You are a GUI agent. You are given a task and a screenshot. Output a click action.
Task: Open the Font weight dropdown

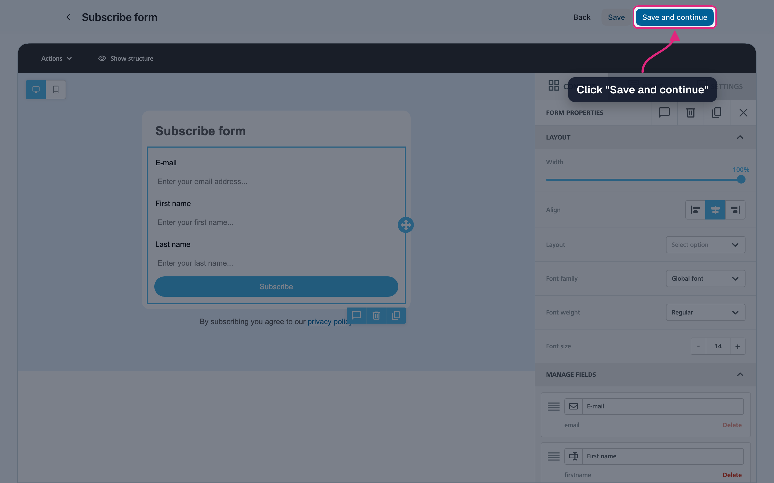(x=705, y=312)
